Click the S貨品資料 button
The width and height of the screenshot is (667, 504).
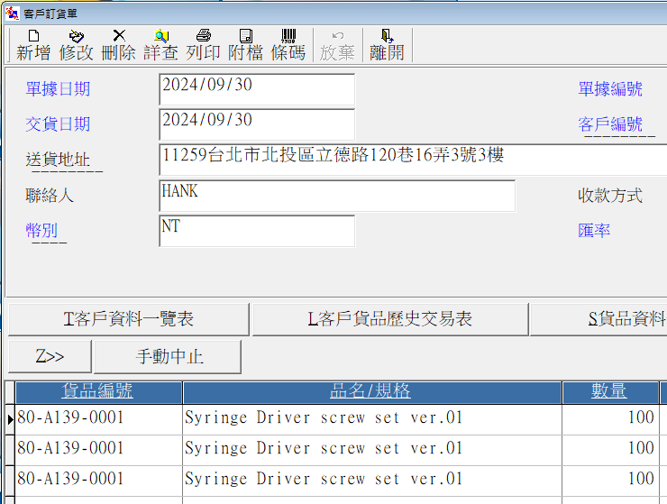coord(598,319)
